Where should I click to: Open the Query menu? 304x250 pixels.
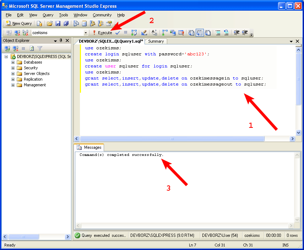(x=48, y=15)
